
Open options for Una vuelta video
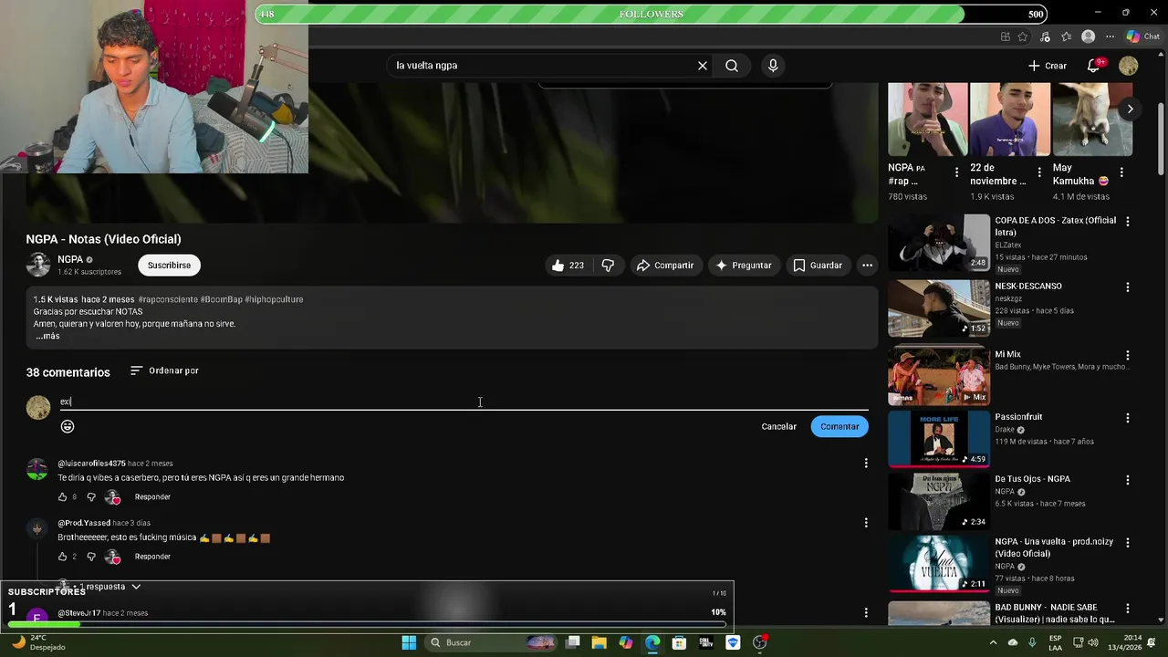pyautogui.click(x=1128, y=543)
